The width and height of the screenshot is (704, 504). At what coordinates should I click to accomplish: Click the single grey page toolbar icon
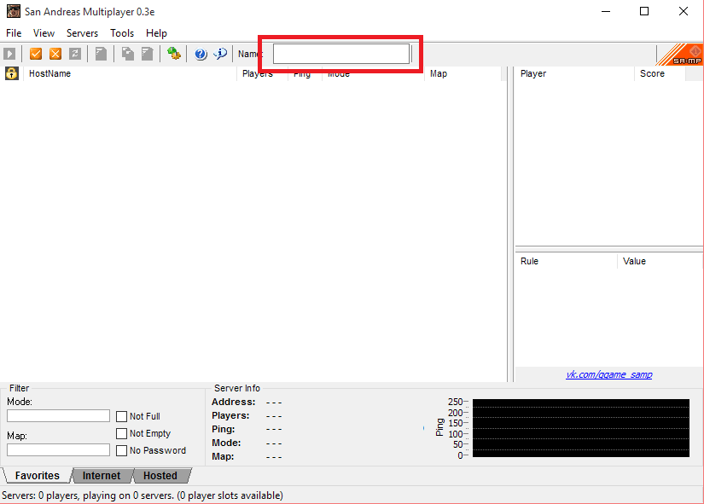click(101, 54)
